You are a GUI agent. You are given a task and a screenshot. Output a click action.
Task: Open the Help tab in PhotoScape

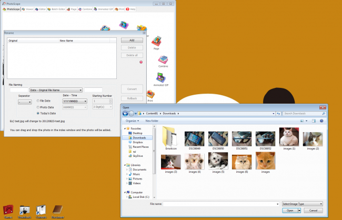pyautogui.click(x=130, y=9)
